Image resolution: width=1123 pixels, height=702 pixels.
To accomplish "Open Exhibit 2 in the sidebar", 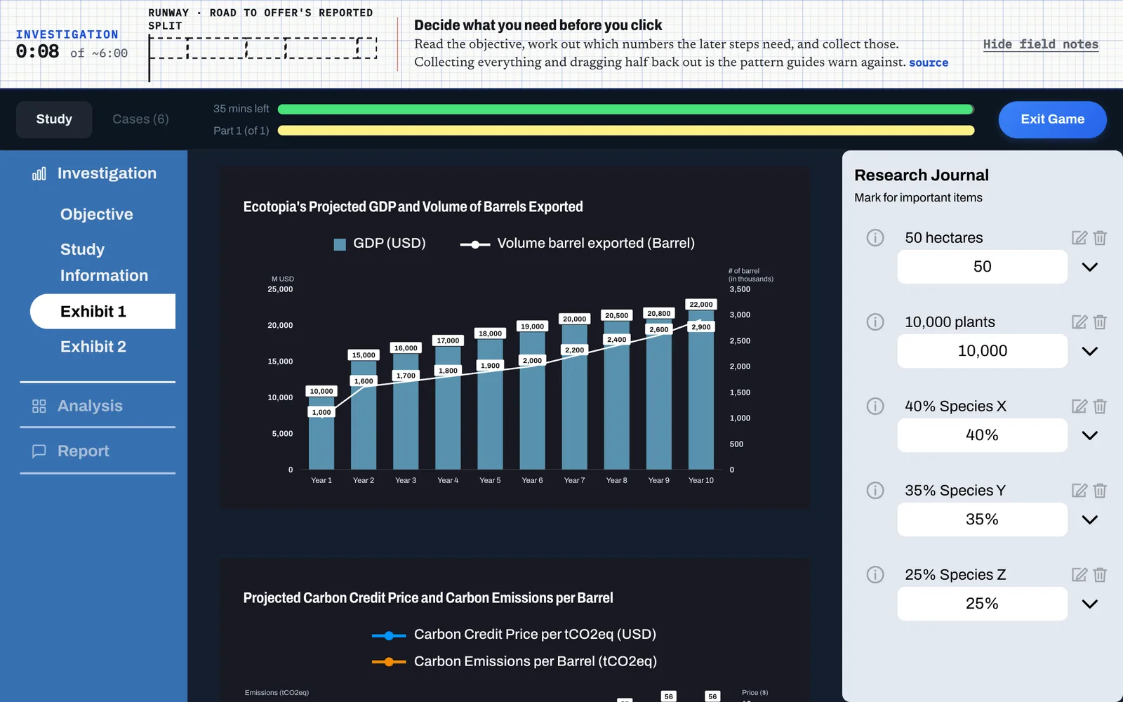I will 93,346.
